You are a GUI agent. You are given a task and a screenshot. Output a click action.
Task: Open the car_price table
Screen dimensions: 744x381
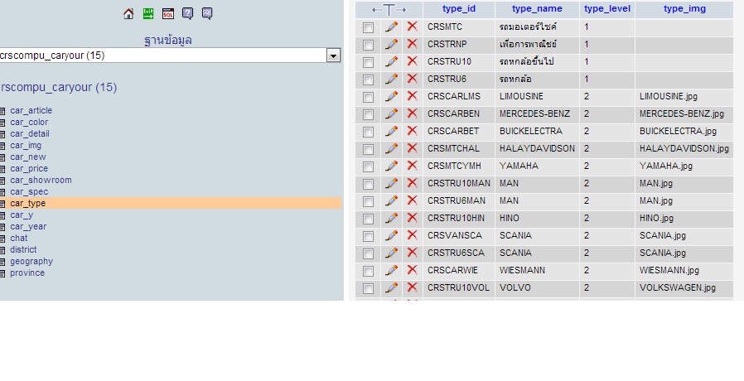coord(29,168)
